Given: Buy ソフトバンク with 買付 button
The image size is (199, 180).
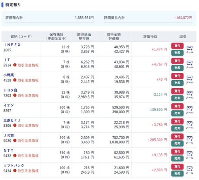Looking at the screenshot, I should 177,166.
